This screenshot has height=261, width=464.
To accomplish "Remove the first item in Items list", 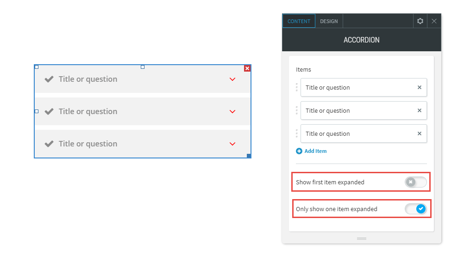I will (420, 87).
